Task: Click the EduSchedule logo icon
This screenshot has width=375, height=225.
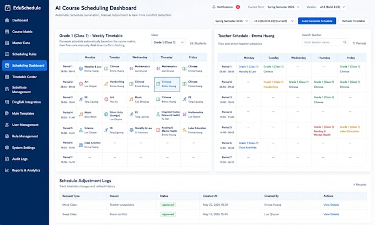Action: coord(7,8)
